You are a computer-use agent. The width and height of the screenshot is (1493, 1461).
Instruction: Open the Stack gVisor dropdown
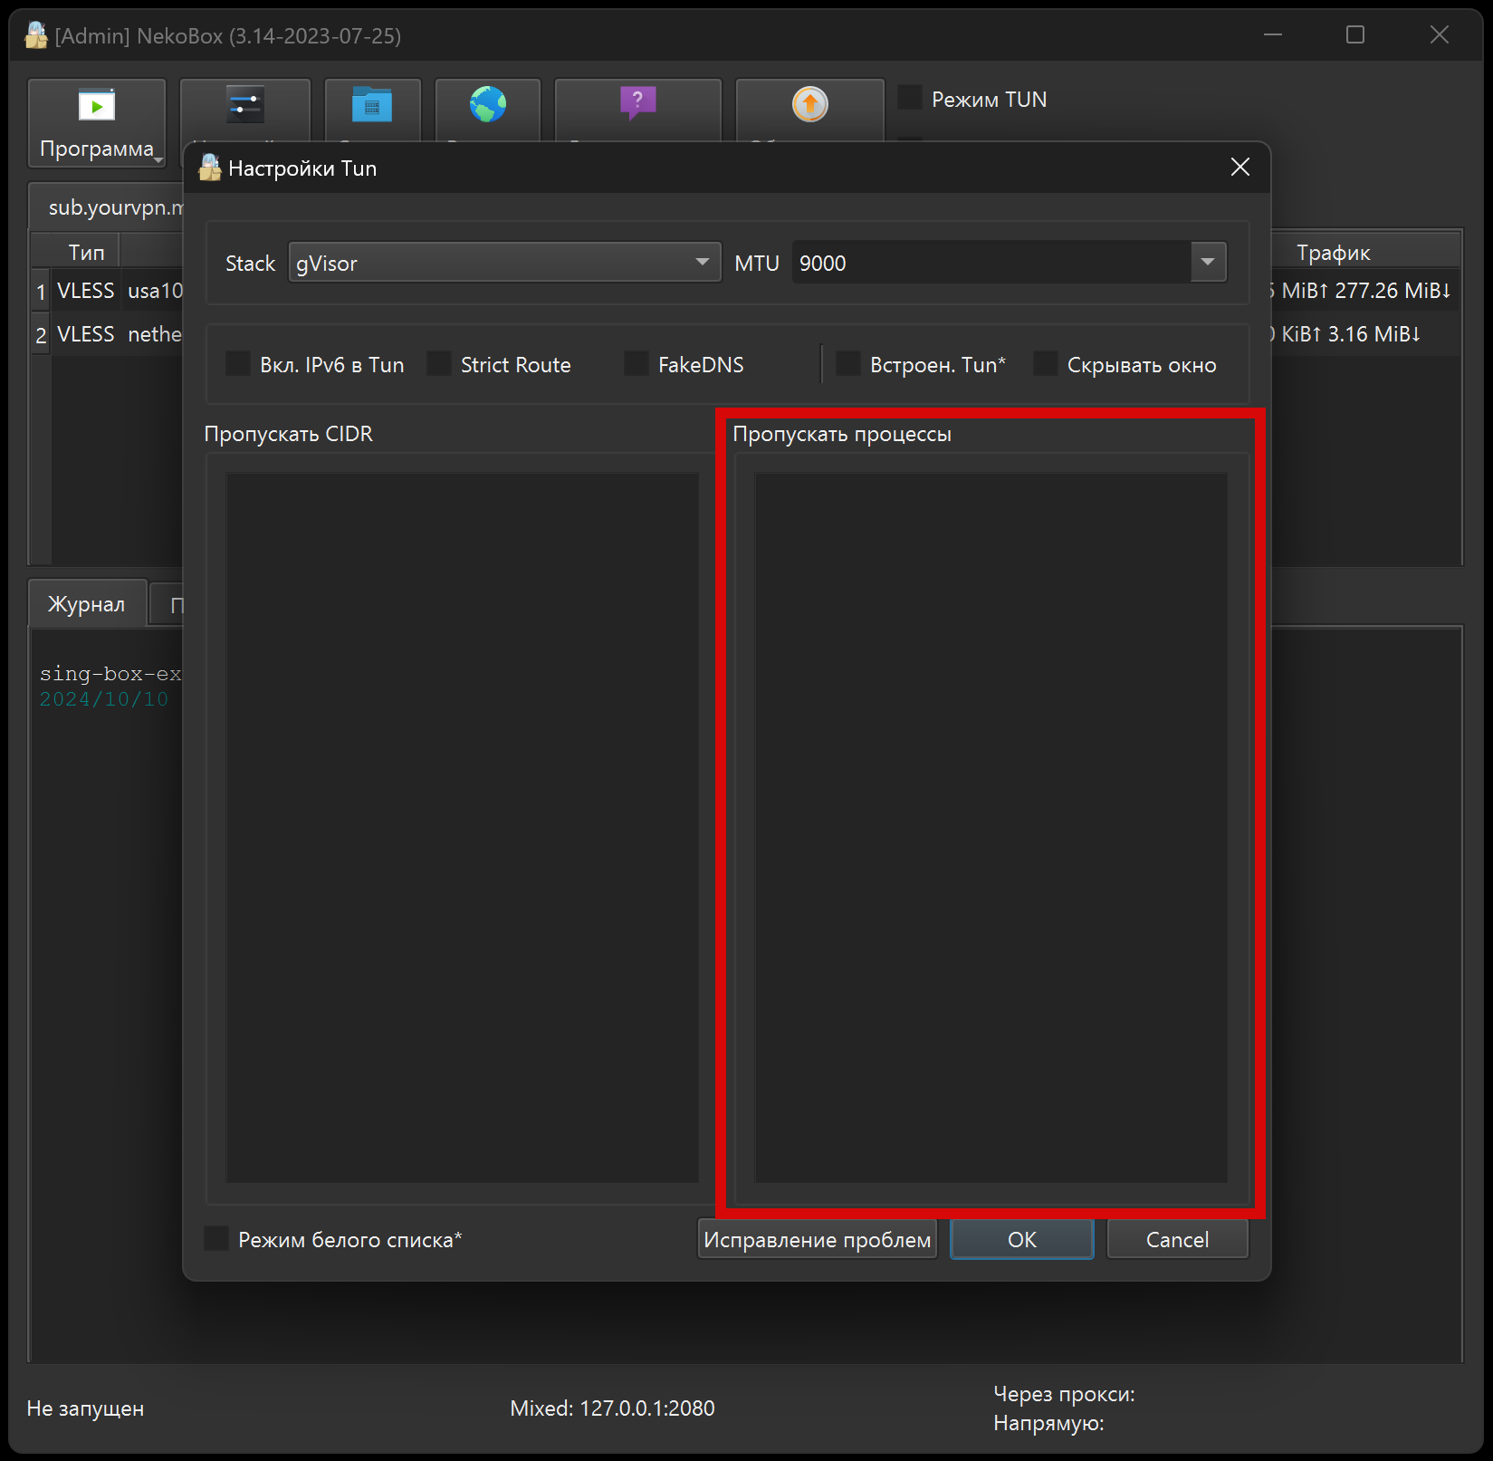(504, 263)
